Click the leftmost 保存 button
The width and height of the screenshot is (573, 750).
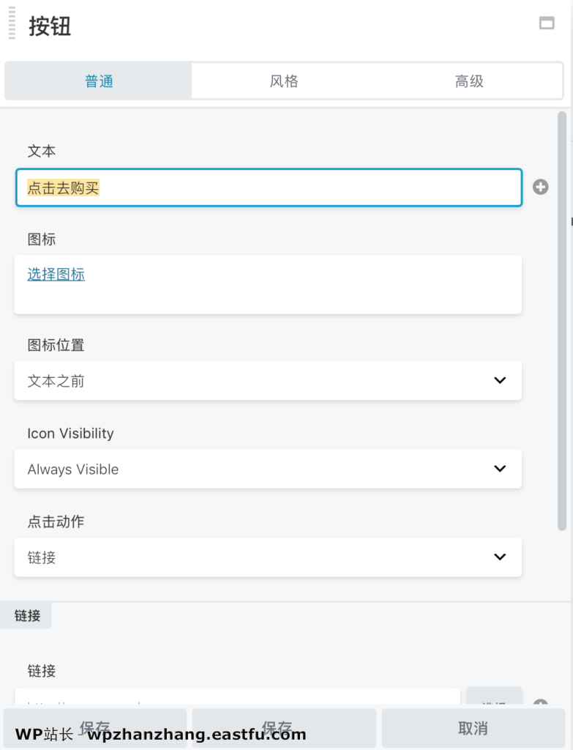[95, 728]
